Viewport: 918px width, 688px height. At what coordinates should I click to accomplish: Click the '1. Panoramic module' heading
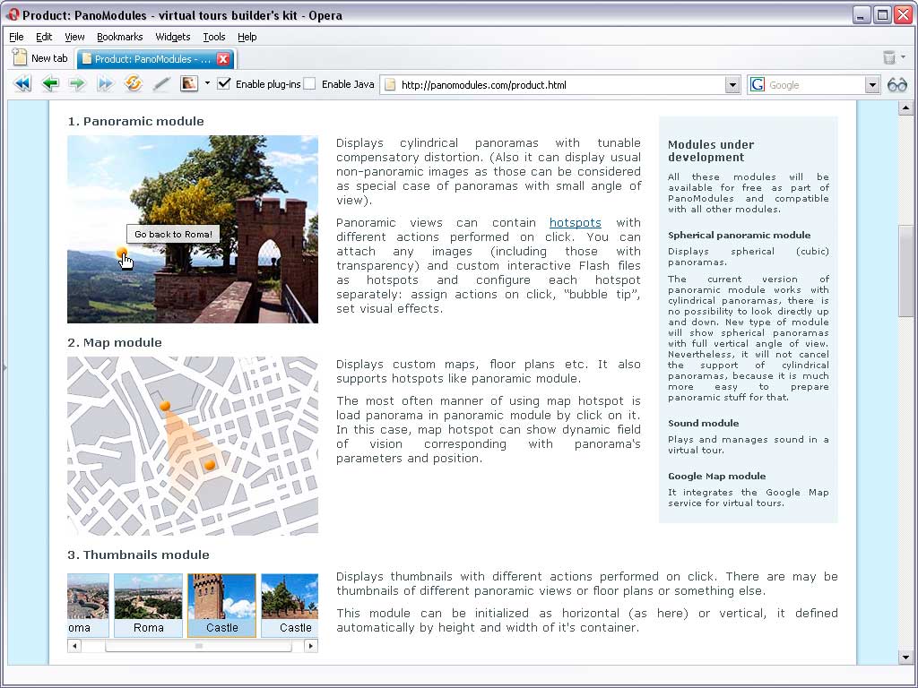136,122
